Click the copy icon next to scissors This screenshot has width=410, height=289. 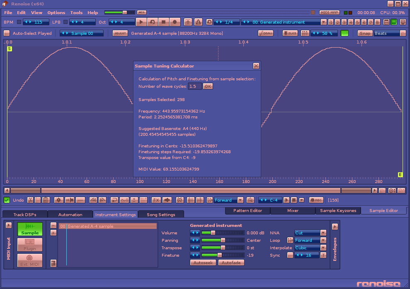click(x=38, y=200)
